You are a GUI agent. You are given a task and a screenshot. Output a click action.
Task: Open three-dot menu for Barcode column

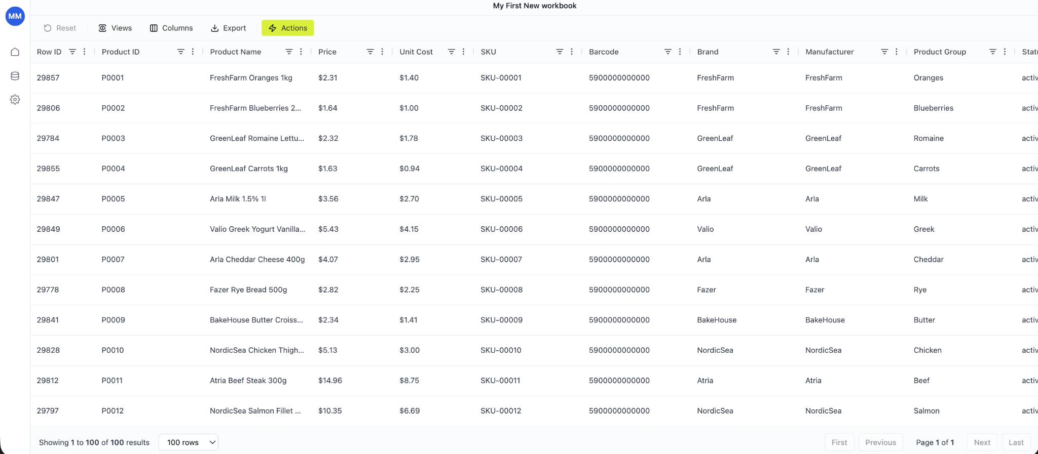click(680, 52)
